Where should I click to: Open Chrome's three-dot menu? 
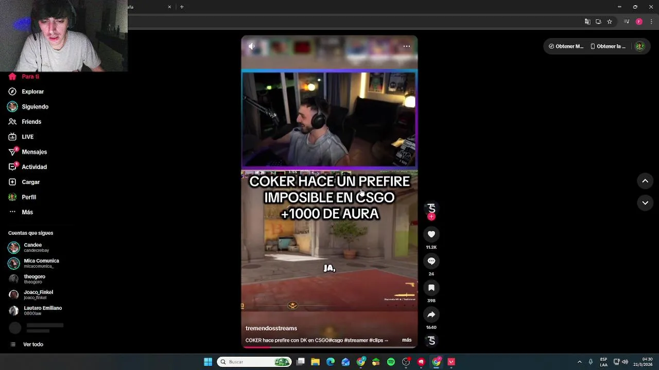[x=651, y=22]
